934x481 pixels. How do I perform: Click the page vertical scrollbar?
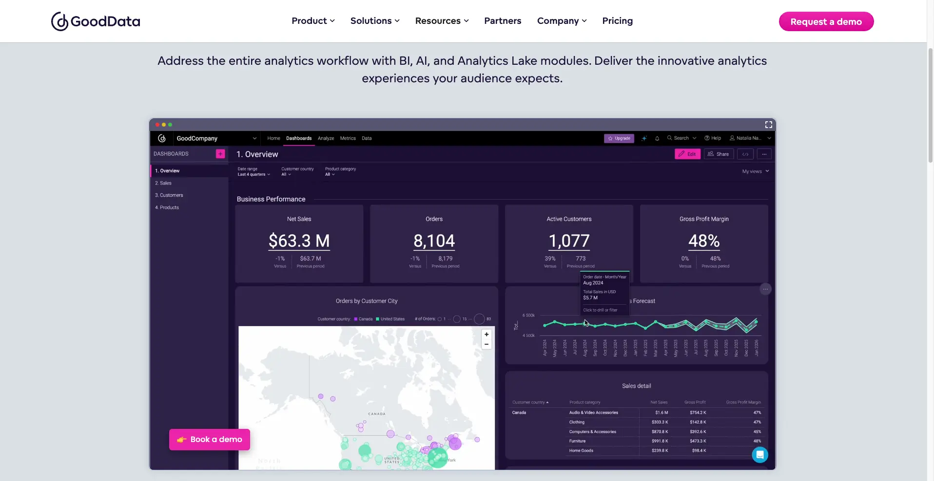point(931,105)
